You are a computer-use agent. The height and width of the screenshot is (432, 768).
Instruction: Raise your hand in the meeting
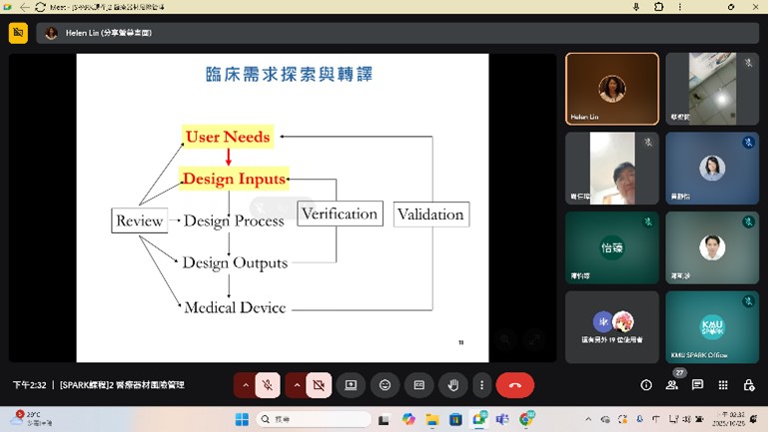452,385
